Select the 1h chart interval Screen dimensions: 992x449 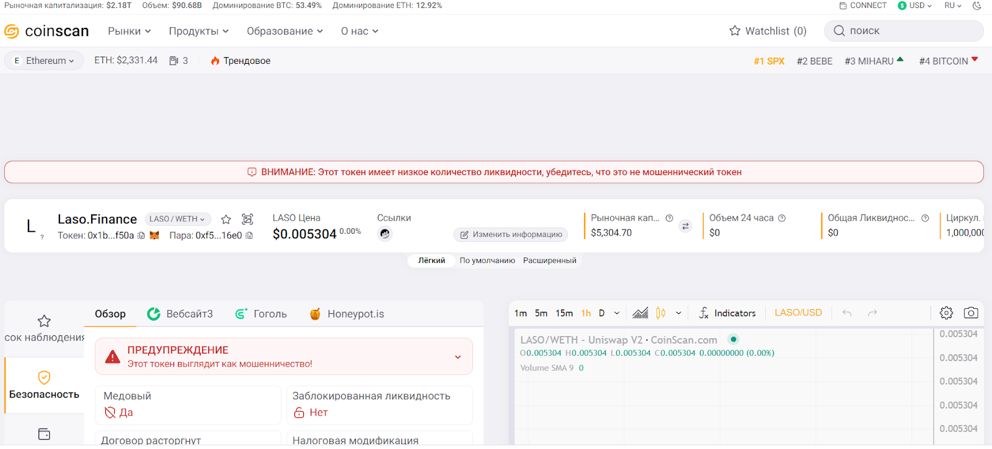coord(586,313)
